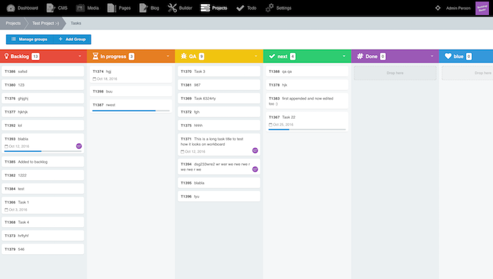Click progress bar on task T1387 rwest

pyautogui.click(x=131, y=111)
